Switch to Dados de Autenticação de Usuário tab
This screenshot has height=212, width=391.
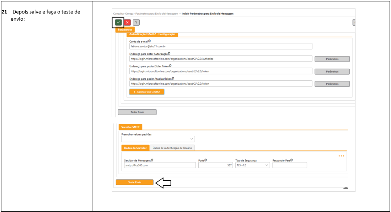[172, 148]
